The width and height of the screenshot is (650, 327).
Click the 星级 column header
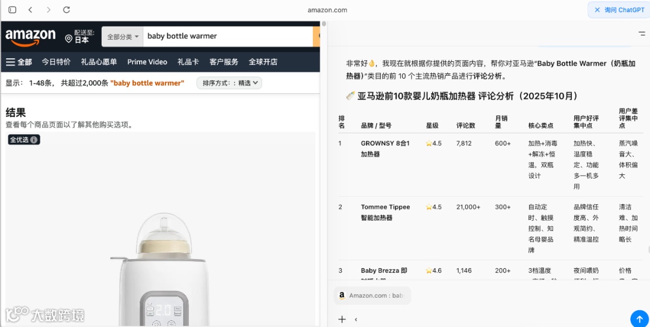tap(432, 126)
